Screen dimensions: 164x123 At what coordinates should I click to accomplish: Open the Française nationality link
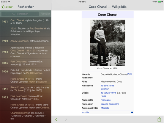click(x=106, y=100)
